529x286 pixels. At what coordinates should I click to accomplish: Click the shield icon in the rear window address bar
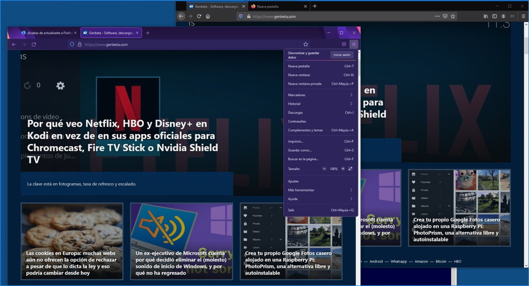click(241, 16)
